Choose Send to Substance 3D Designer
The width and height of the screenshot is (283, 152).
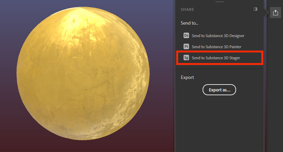(x=218, y=36)
